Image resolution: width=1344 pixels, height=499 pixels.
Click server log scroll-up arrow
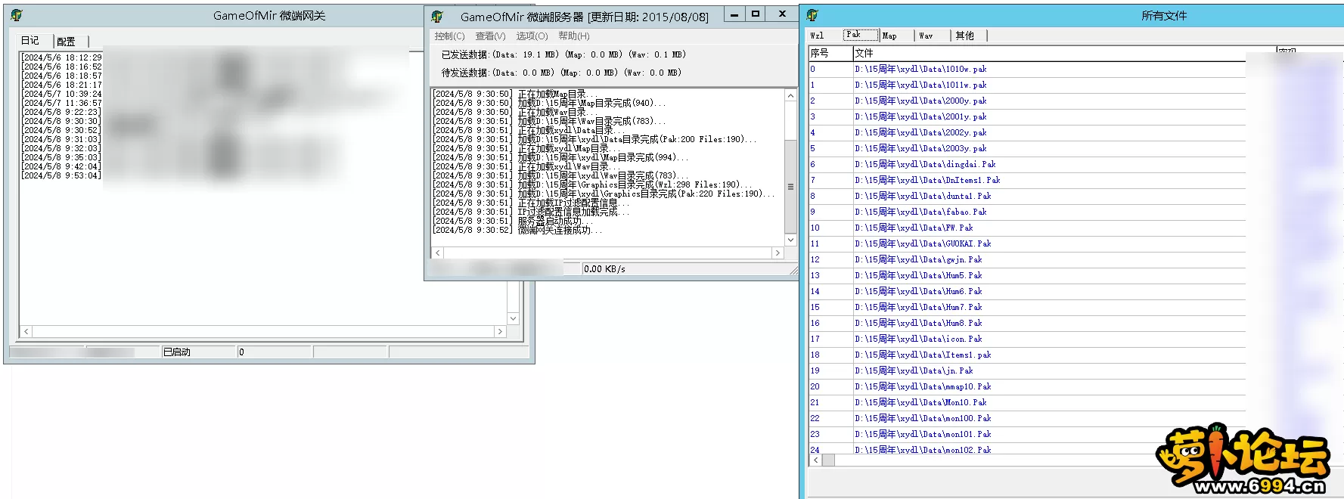coord(791,96)
